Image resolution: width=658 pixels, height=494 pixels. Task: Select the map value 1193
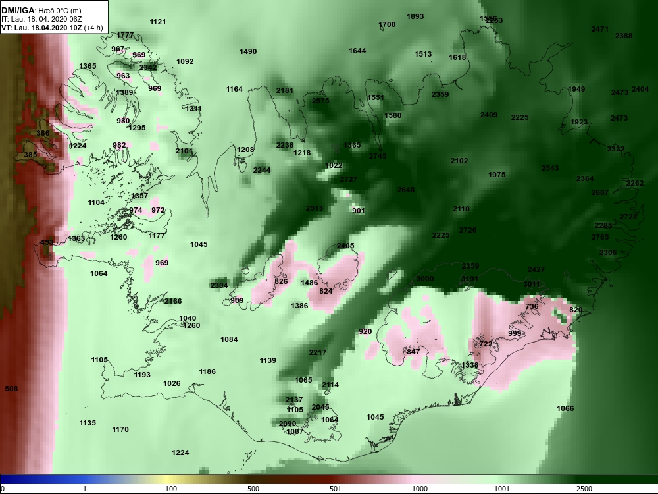click(142, 375)
